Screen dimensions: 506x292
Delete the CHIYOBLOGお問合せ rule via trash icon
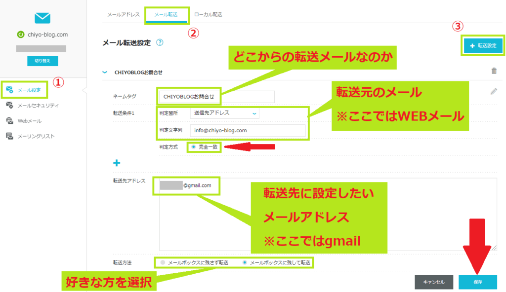[x=494, y=72]
